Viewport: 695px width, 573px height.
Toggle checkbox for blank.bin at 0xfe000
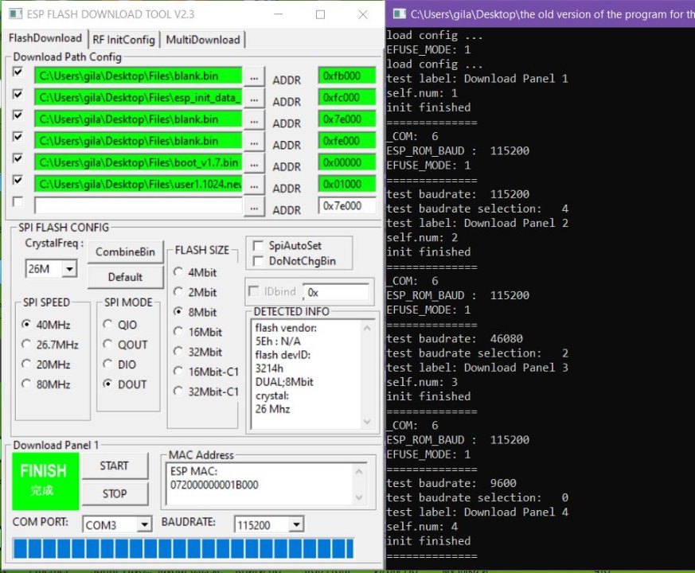18,137
